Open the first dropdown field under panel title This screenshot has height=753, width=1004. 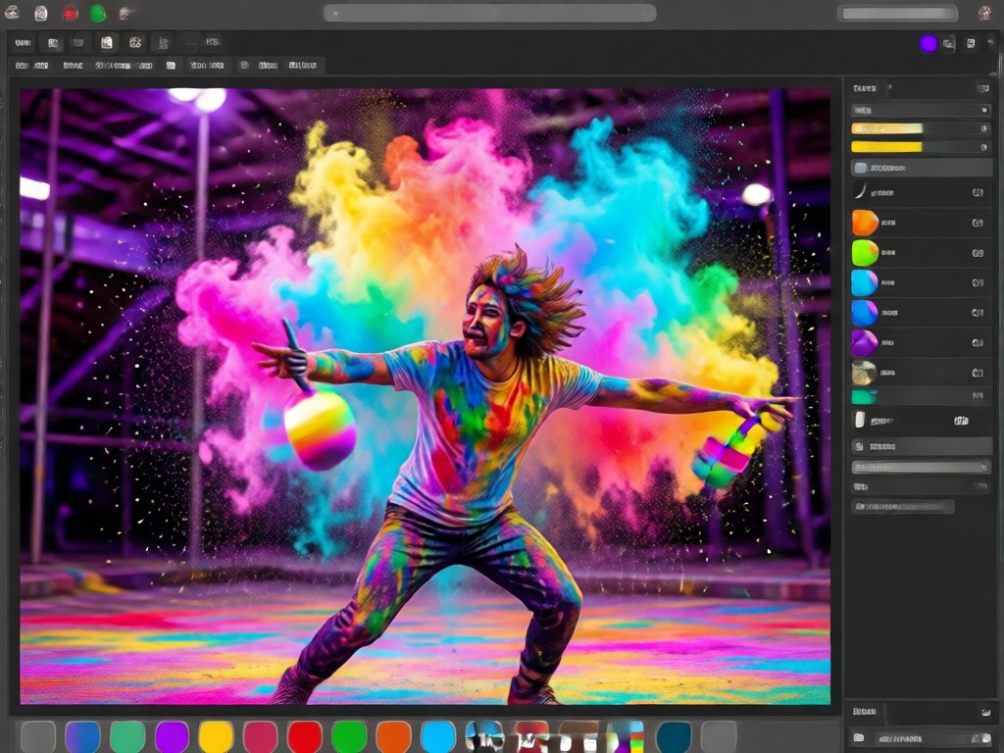click(921, 110)
